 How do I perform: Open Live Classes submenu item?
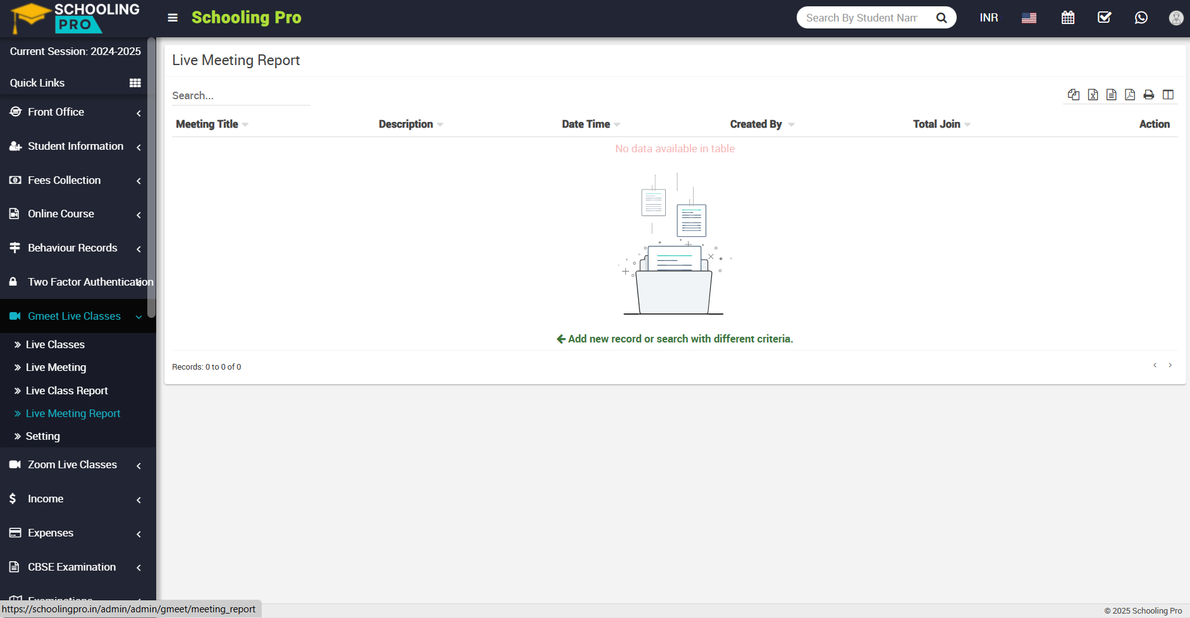(x=55, y=344)
